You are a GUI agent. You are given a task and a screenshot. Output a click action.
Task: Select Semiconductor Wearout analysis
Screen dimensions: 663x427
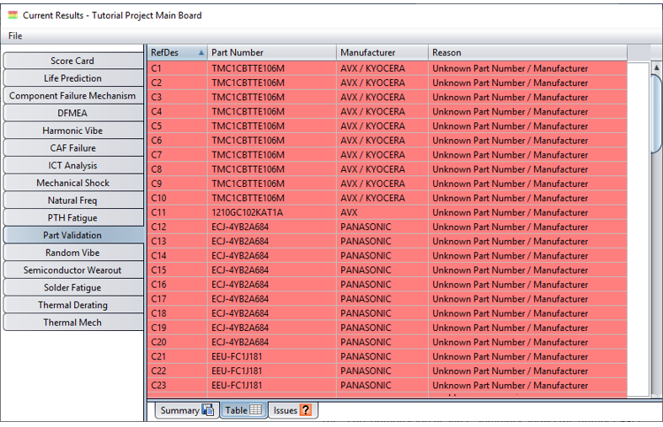click(72, 270)
